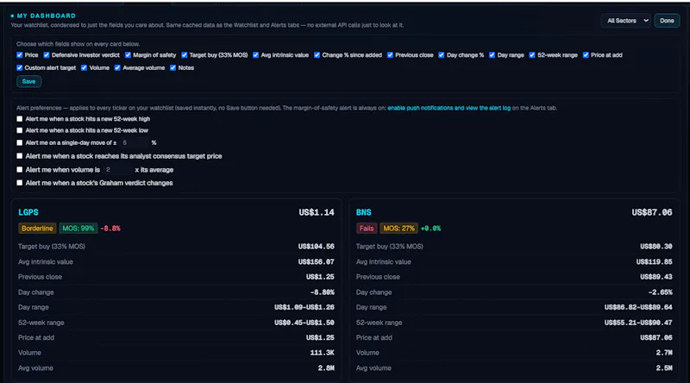This screenshot has height=383, width=690.
Task: Click BNS target buy value US$80.30
Action: click(x=656, y=247)
